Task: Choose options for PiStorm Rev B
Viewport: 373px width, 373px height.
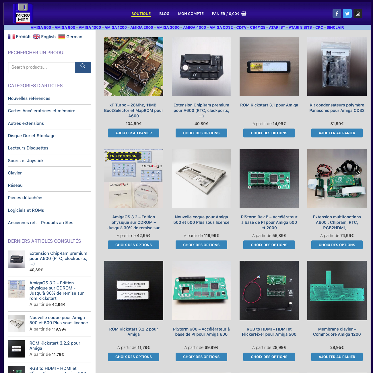Action: click(x=269, y=245)
